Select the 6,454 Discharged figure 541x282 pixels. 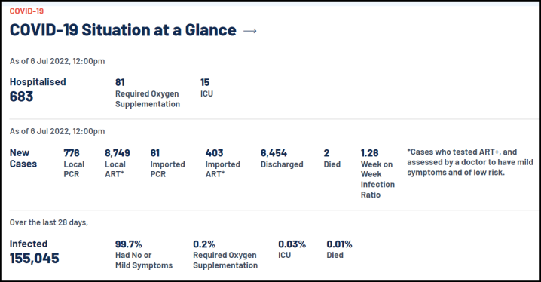(282, 158)
